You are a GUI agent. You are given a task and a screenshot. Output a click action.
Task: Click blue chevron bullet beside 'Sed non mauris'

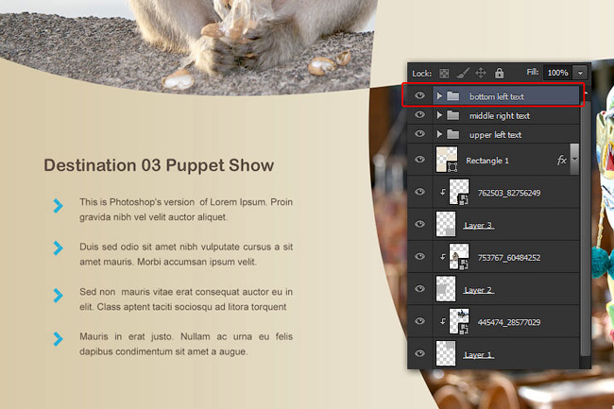(x=58, y=296)
